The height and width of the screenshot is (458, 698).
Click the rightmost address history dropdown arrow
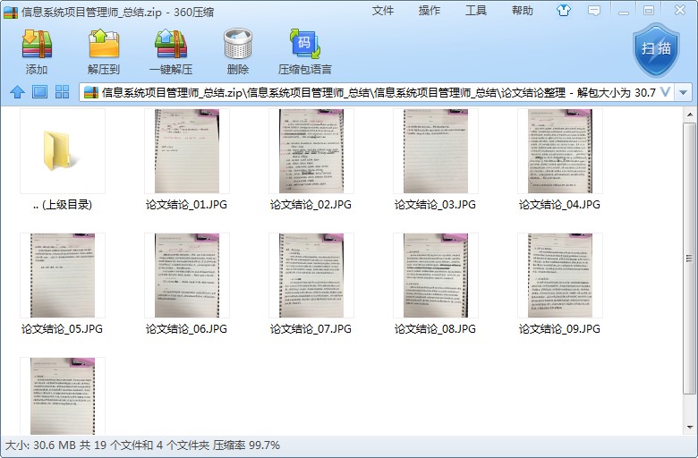pos(685,92)
